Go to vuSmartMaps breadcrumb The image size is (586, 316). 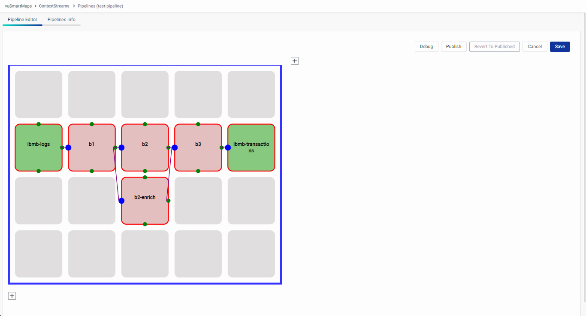click(18, 6)
